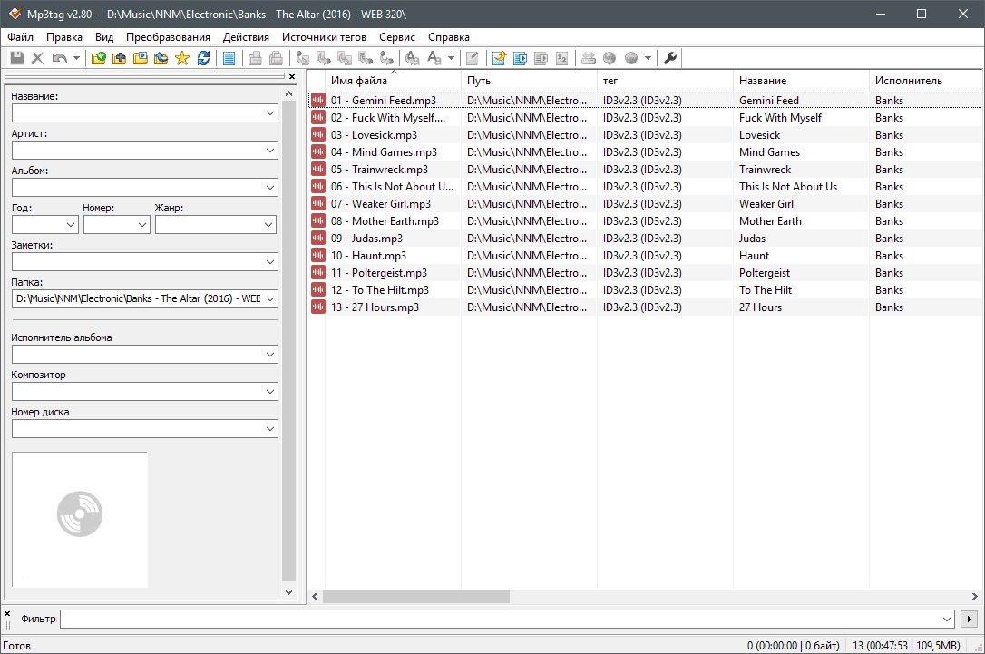Click the Autonumbering wizard 12 icon
This screenshot has width=985, height=654.
(562, 58)
